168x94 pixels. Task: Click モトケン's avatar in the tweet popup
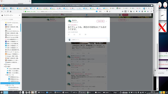[x=70, y=21]
